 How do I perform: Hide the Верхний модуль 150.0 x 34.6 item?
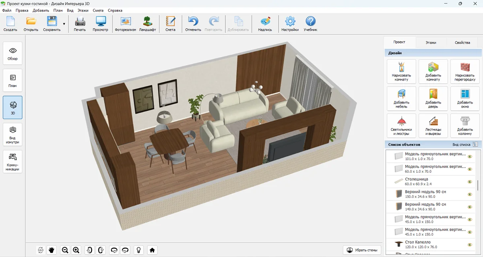[470, 194]
